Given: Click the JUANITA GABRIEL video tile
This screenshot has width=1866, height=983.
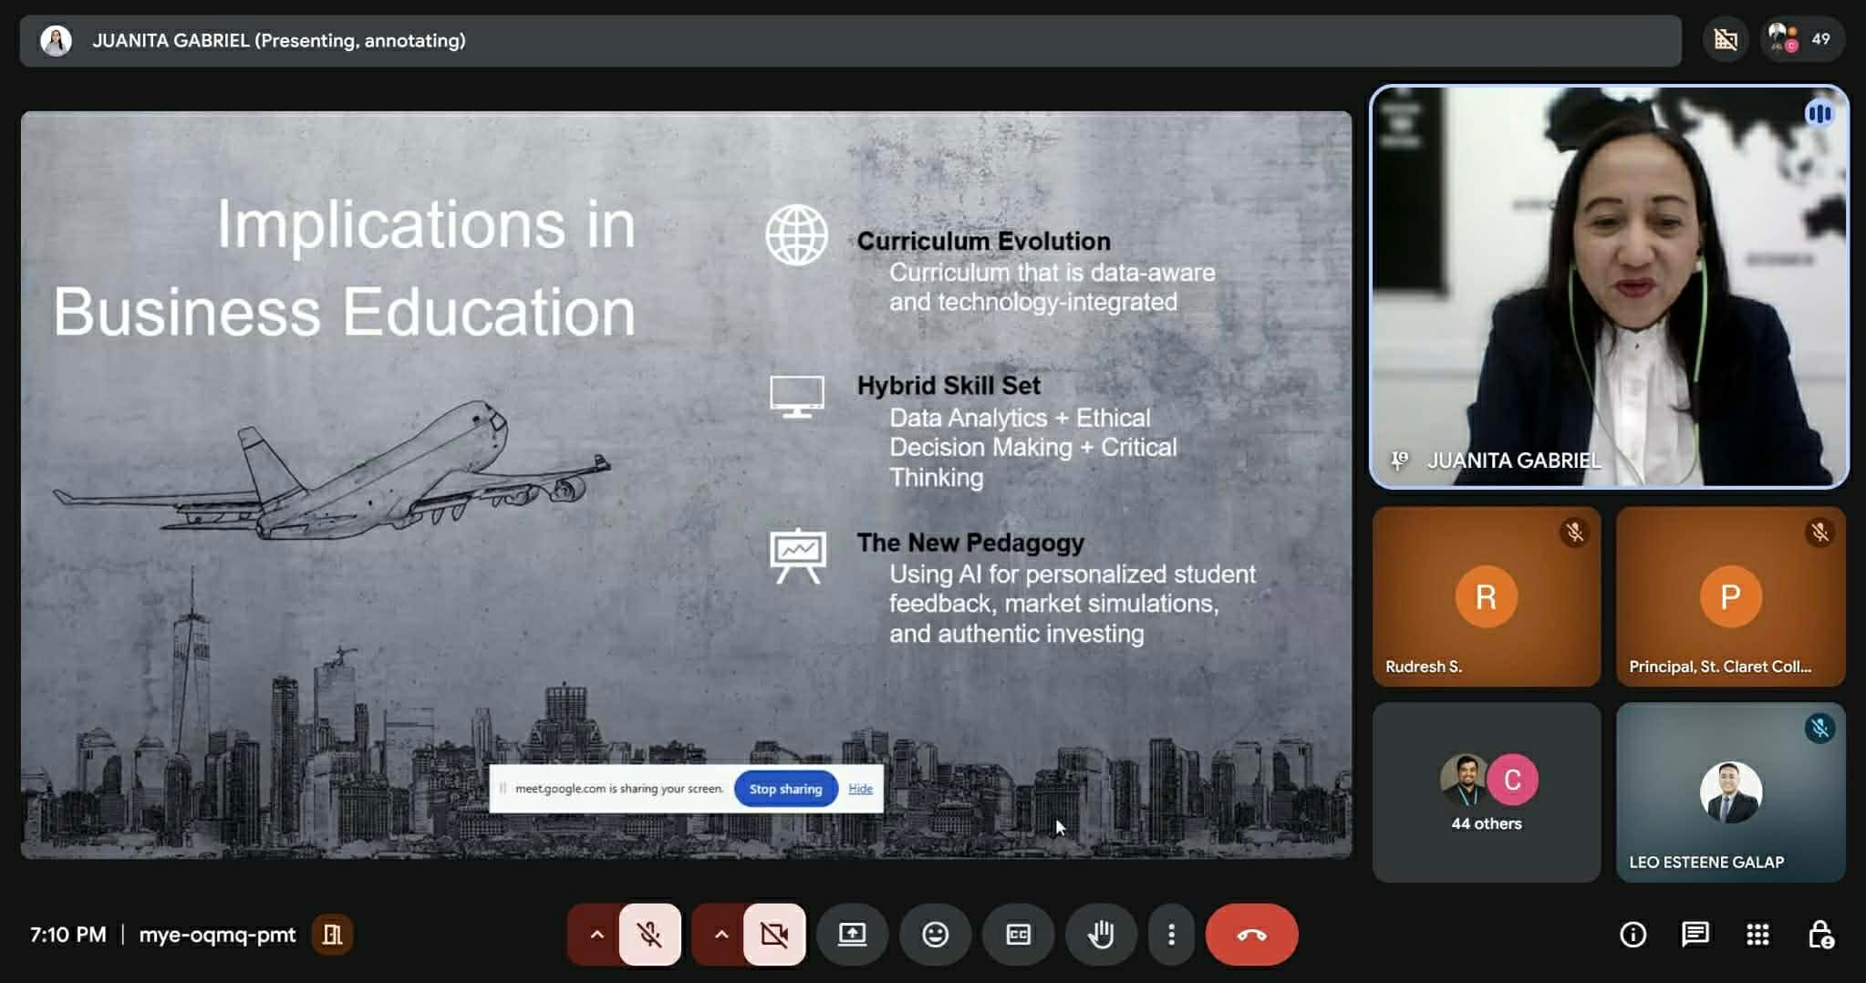Looking at the screenshot, I should click(x=1609, y=287).
